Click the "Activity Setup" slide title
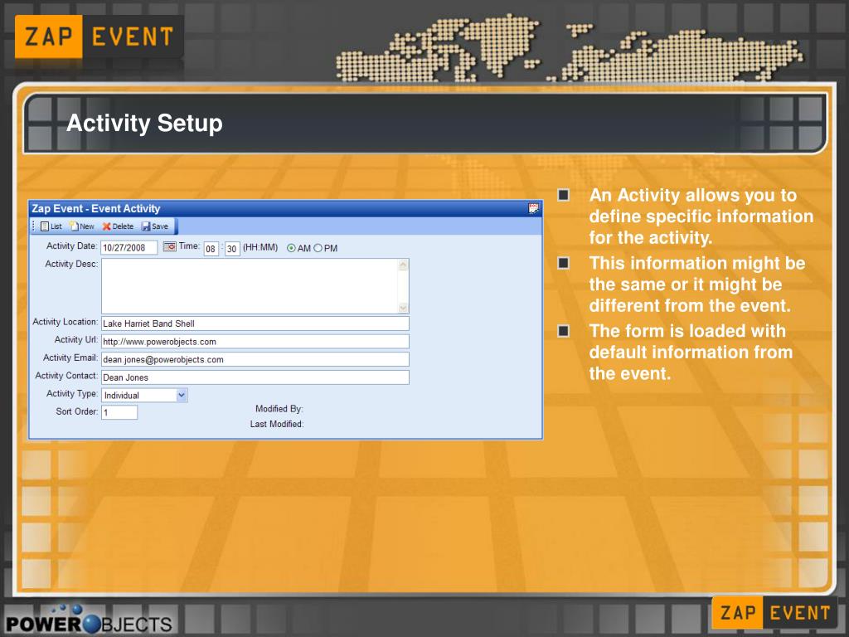The width and height of the screenshot is (849, 637). tap(144, 124)
